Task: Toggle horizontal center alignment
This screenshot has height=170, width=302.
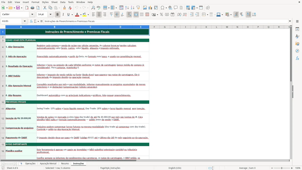Action: coord(99,15)
